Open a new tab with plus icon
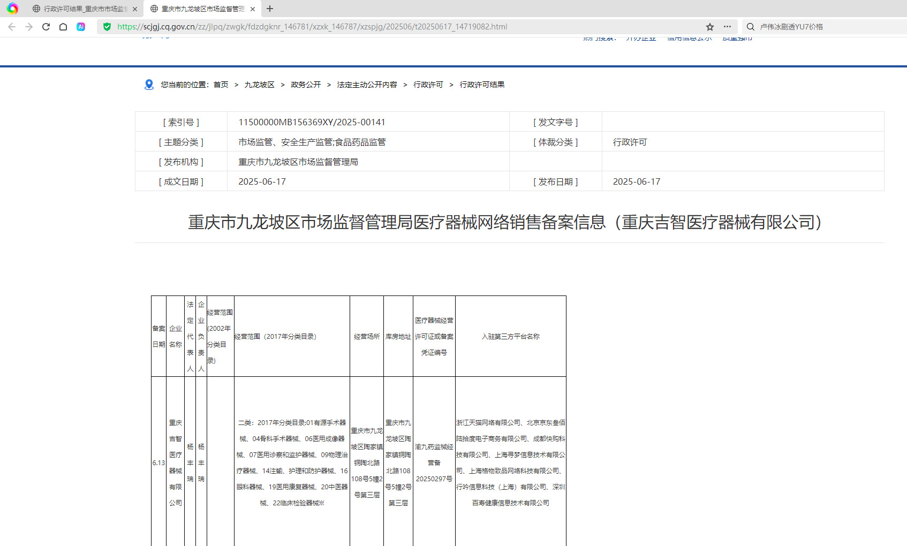 [x=270, y=9]
